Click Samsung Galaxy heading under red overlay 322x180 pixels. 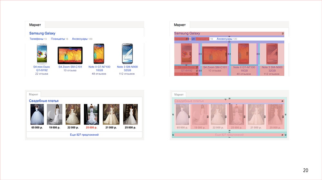tap(187, 33)
